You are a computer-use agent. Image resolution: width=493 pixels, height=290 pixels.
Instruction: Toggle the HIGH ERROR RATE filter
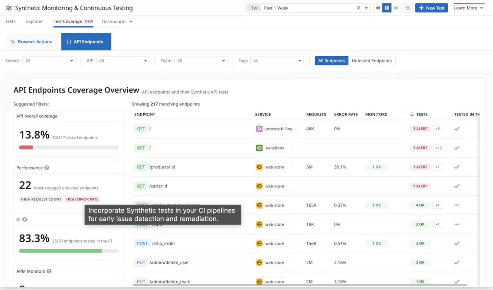tap(82, 199)
